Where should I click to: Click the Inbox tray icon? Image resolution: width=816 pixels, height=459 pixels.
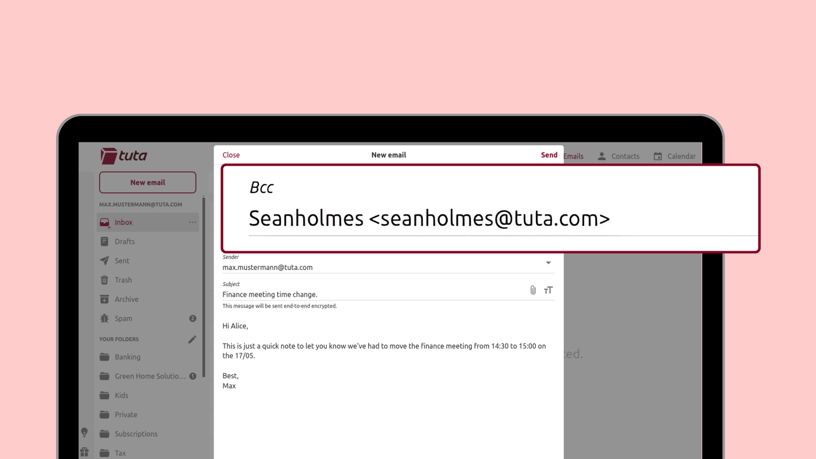[x=105, y=222]
